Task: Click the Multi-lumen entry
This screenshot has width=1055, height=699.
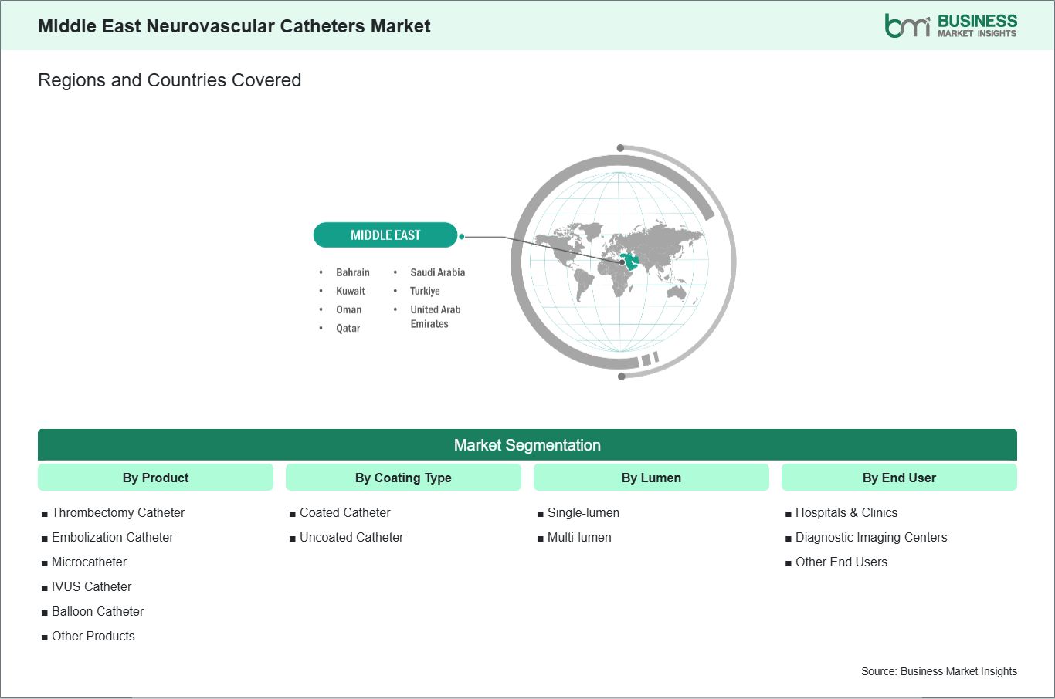Action: 579,537
